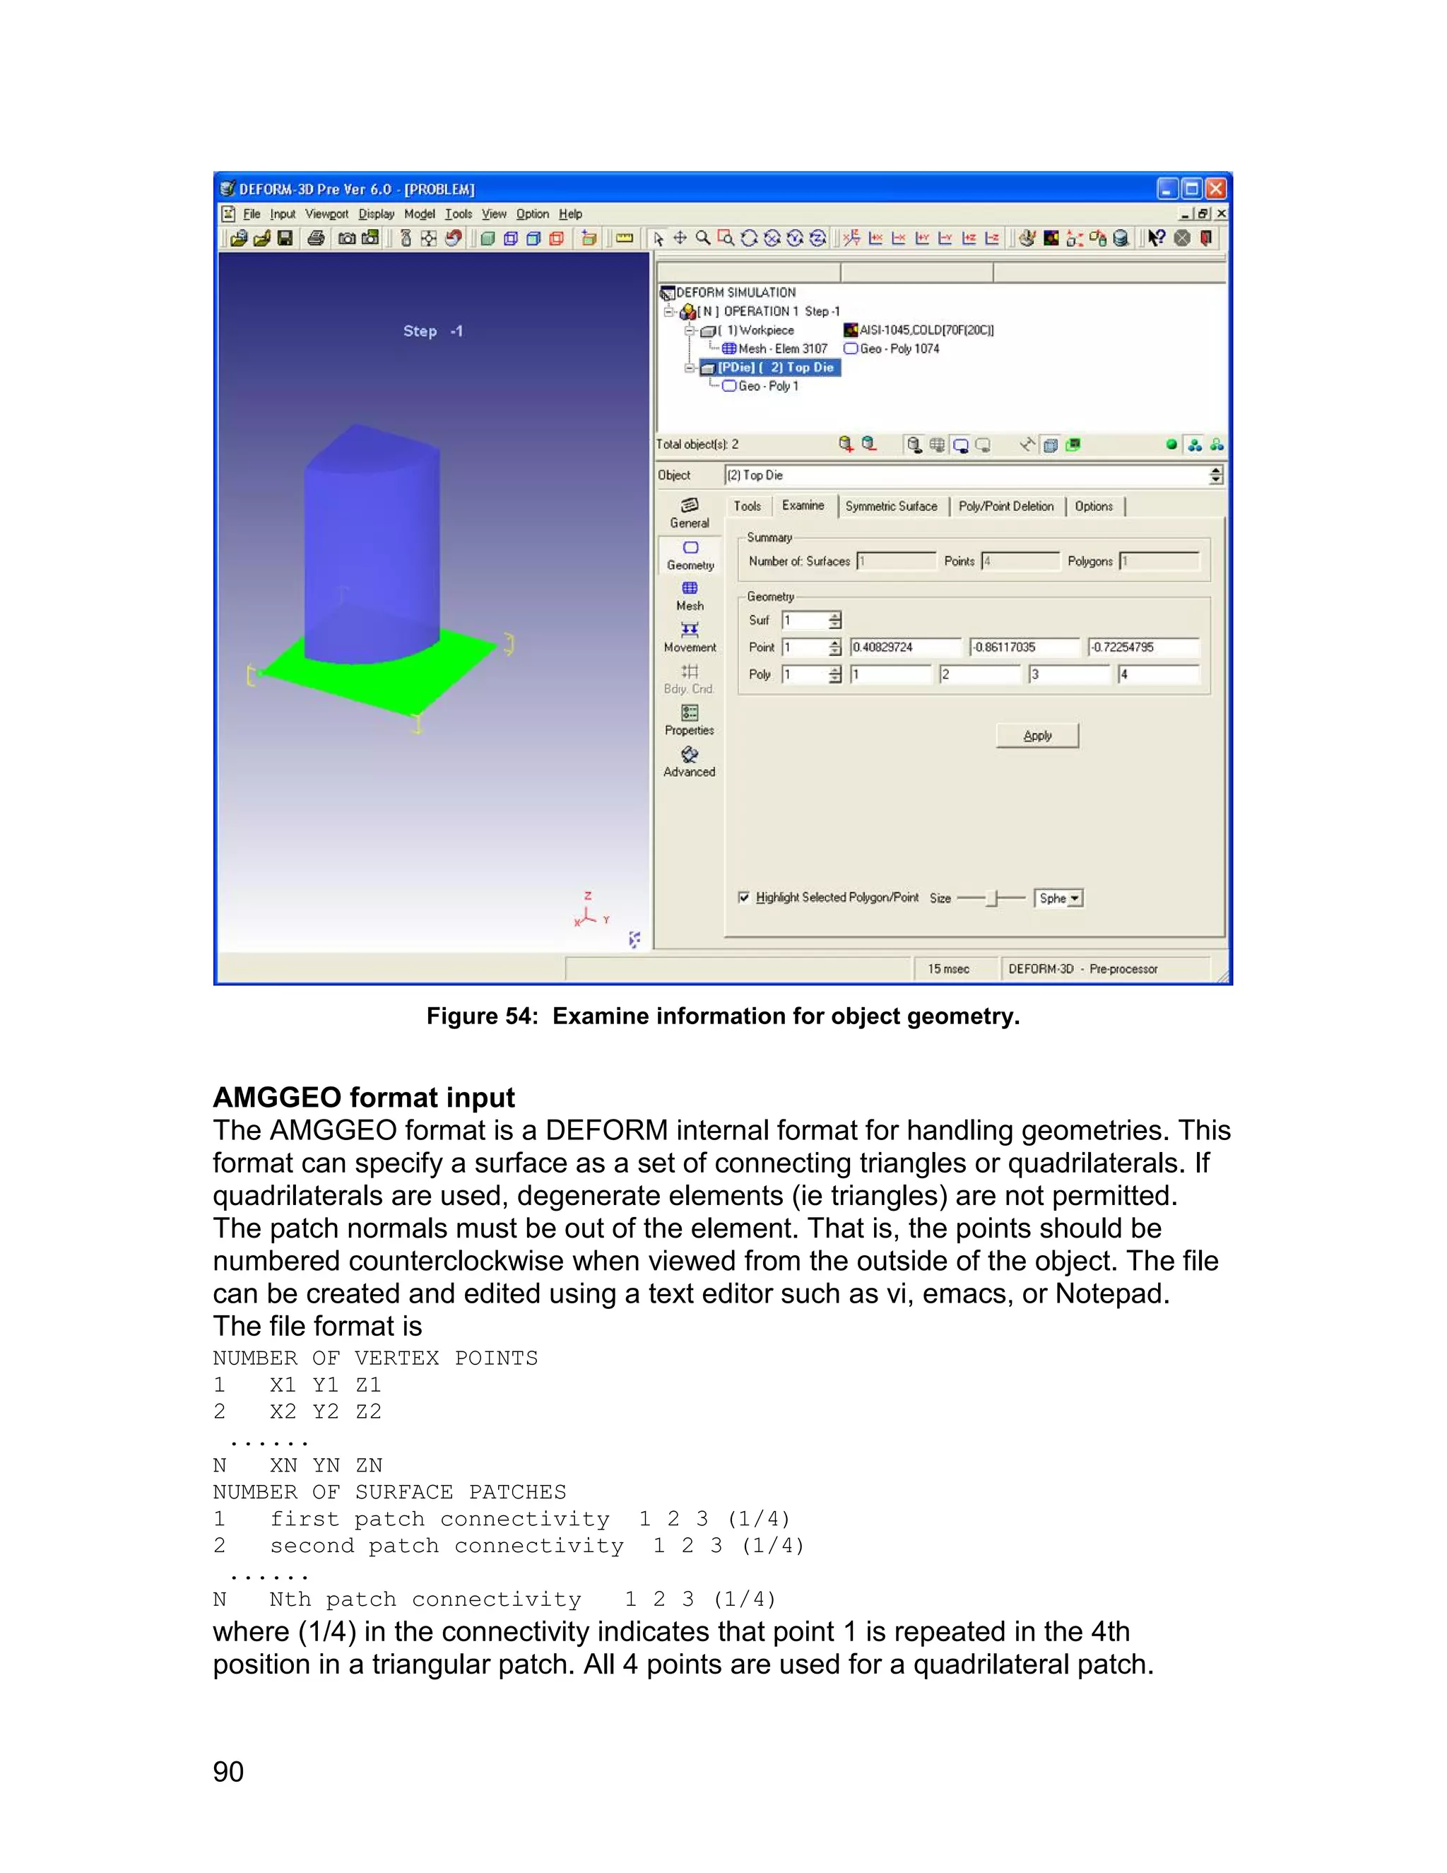The height and width of the screenshot is (1873, 1447).
Task: Click the Bdry. Cnd. panel icon
Action: point(689,679)
